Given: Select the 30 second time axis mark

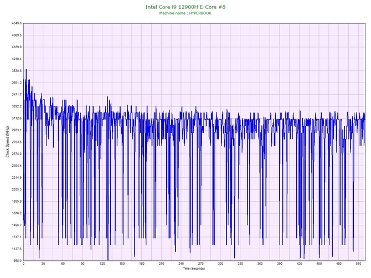Looking at the screenshot, I should (x=43, y=264).
